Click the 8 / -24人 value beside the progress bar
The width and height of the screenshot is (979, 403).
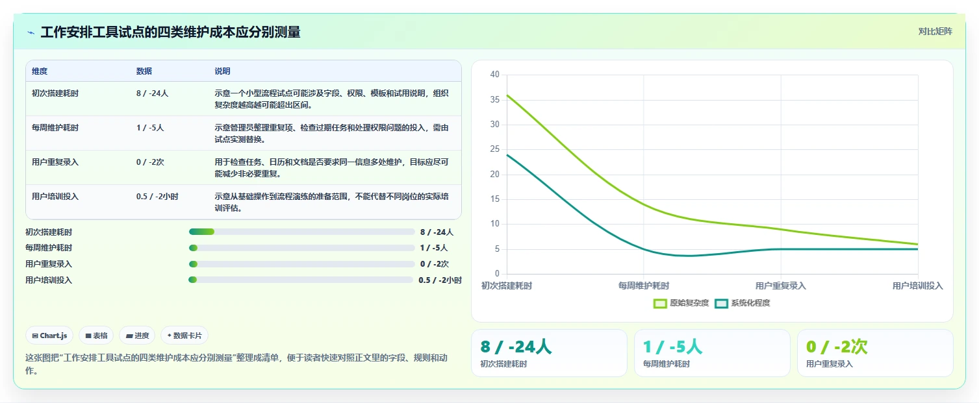coord(437,232)
